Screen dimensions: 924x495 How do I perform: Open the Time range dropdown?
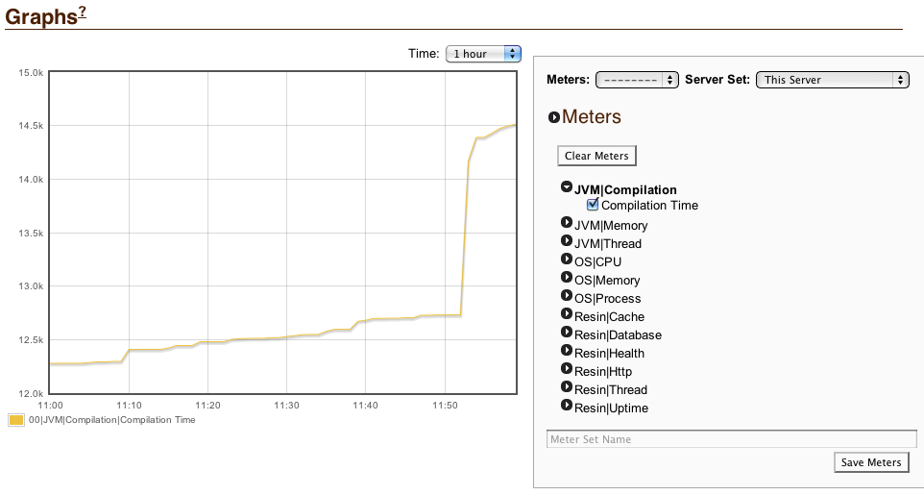coord(483,54)
